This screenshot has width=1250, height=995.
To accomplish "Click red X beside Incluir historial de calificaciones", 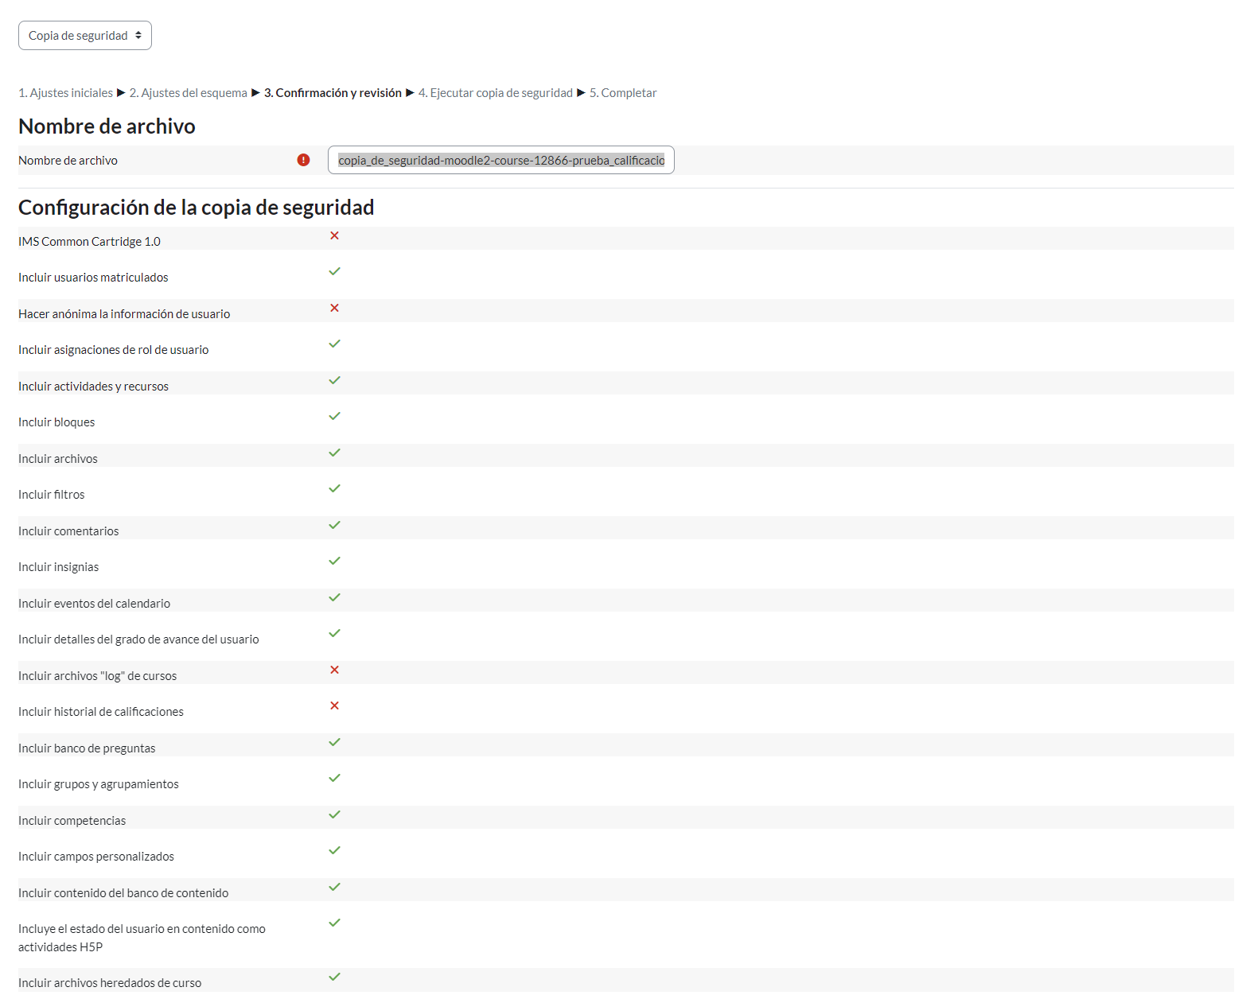I will 334,705.
